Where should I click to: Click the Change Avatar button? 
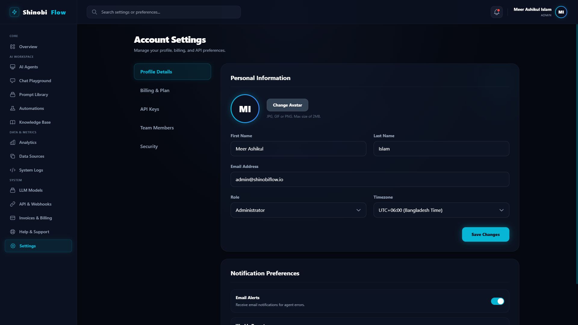[x=287, y=105]
